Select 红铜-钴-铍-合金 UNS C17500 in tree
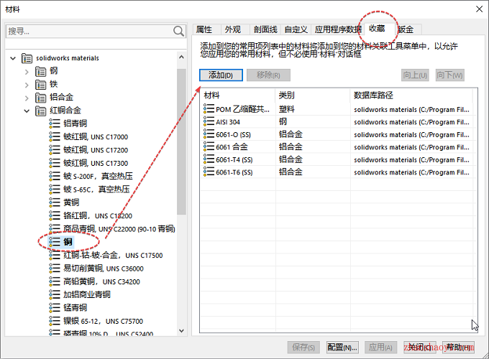 click(x=113, y=256)
